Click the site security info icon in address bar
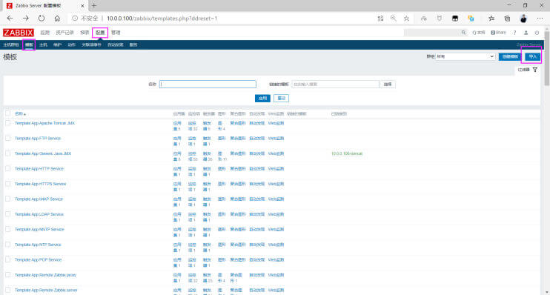The height and width of the screenshot is (295, 550). click(75, 19)
